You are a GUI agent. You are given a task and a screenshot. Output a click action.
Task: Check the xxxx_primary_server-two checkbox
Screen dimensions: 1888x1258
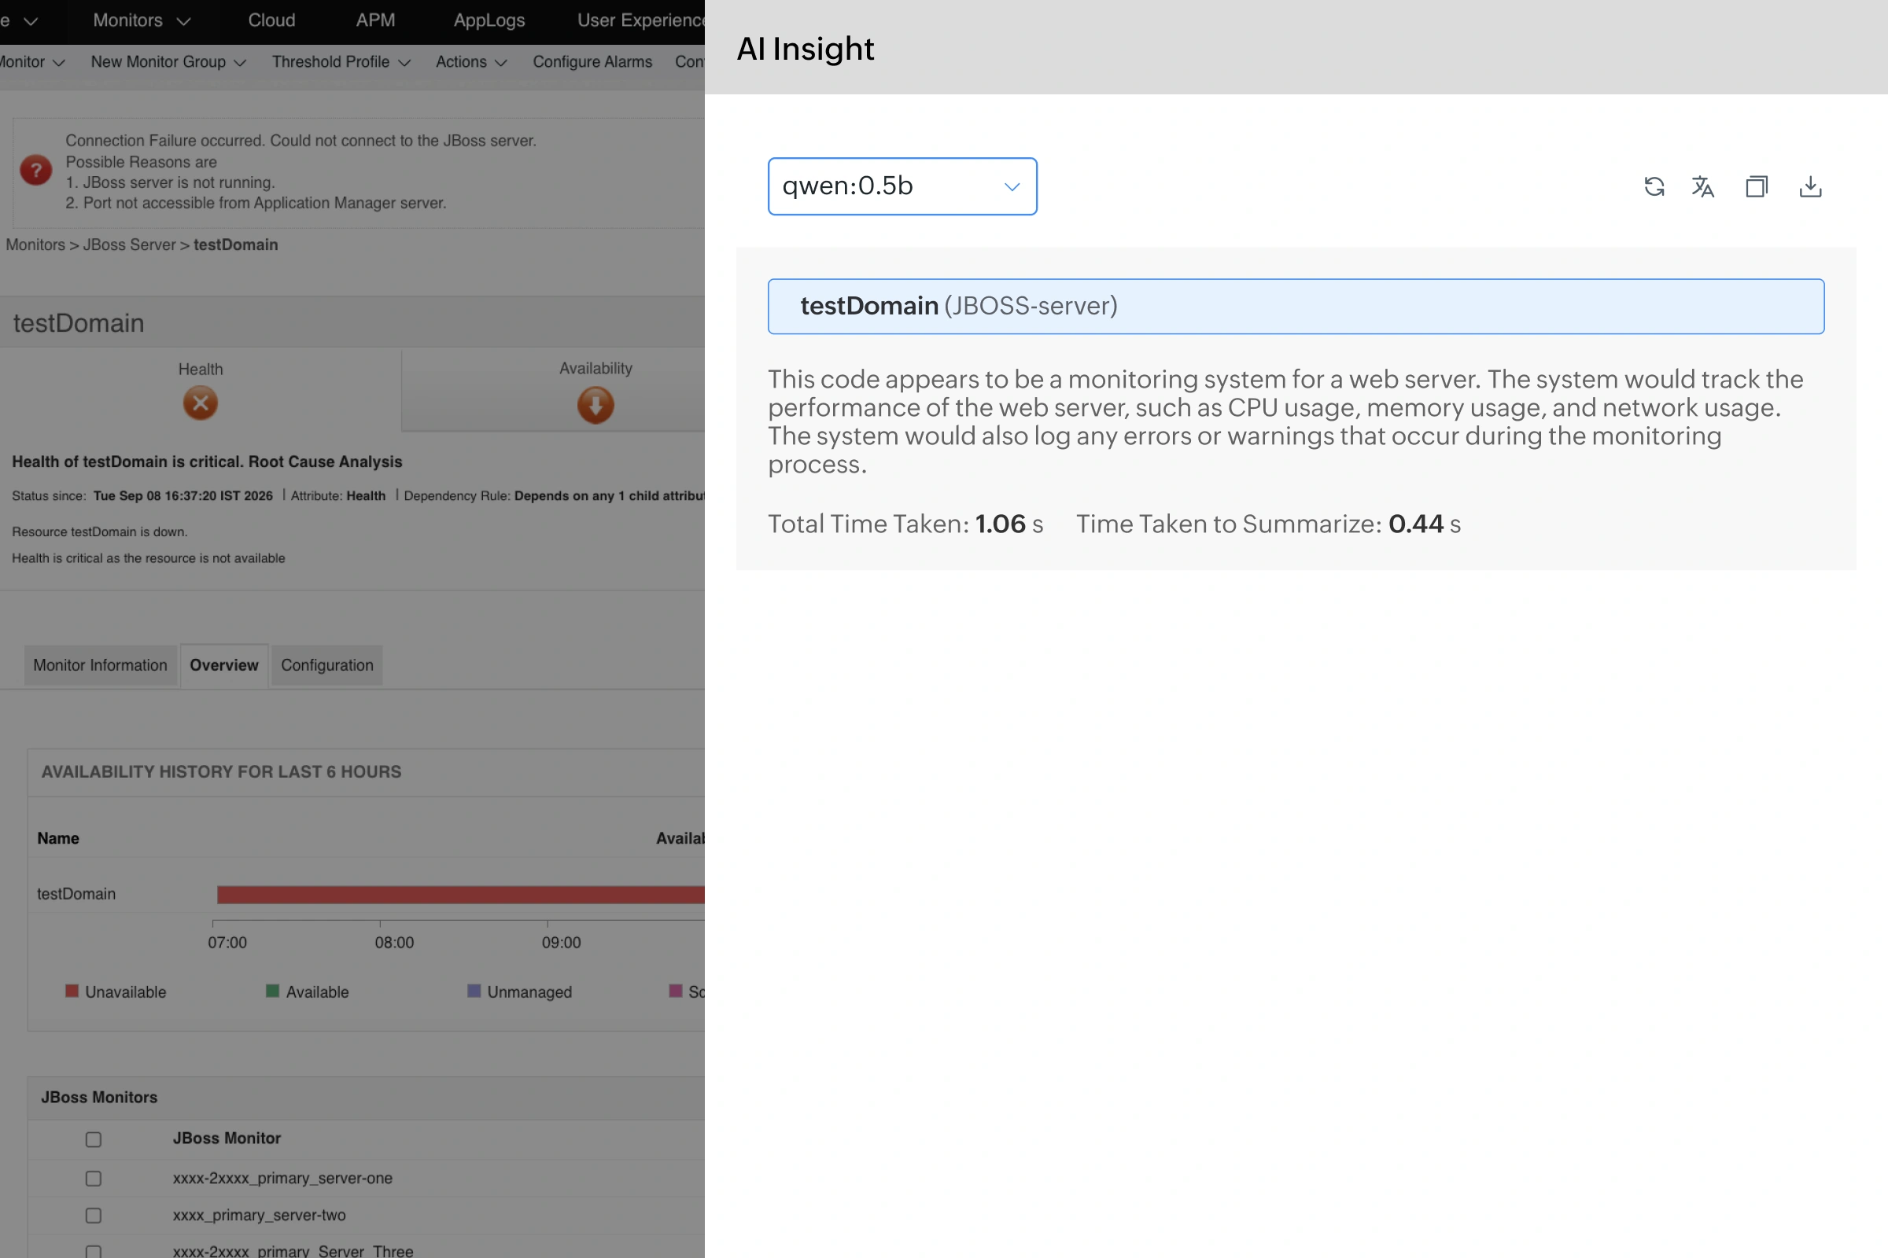(x=94, y=1216)
